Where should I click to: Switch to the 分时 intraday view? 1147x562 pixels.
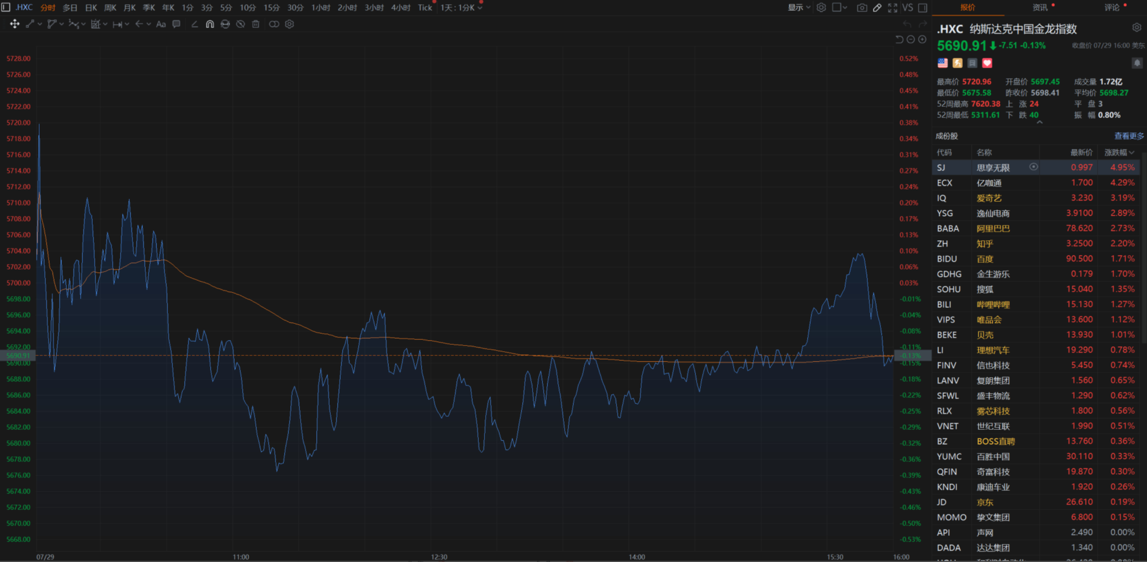[48, 8]
